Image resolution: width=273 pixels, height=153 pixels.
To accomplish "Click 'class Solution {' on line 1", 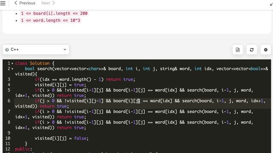I will click(35, 63).
